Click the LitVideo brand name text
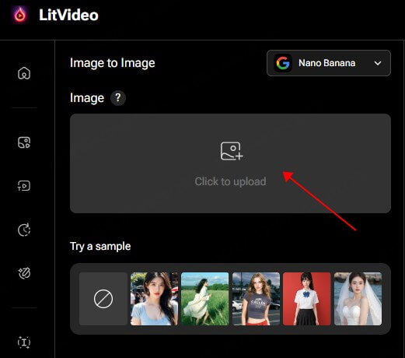 tap(68, 15)
